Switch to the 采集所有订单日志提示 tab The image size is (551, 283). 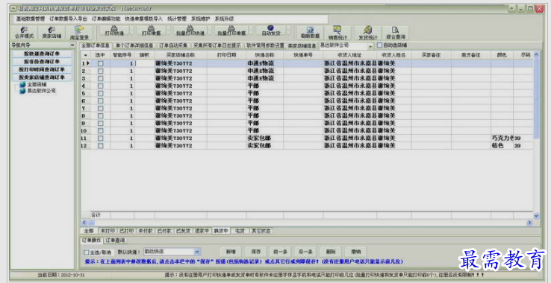217,45
